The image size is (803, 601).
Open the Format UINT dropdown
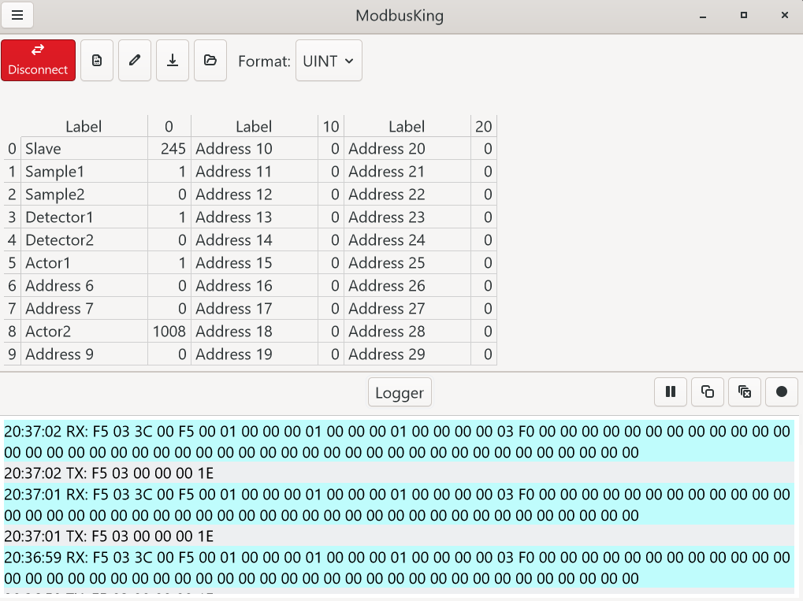(329, 61)
